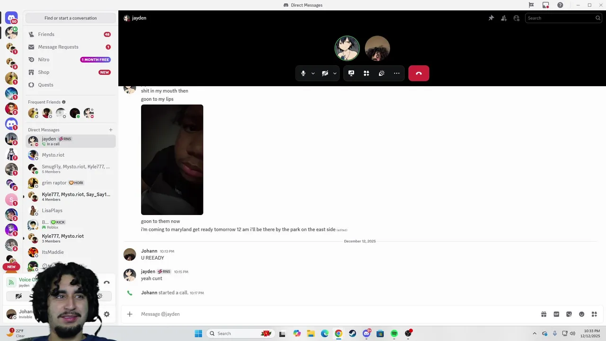The width and height of the screenshot is (606, 341).
Task: Open pinned messages
Action: pyautogui.click(x=491, y=18)
